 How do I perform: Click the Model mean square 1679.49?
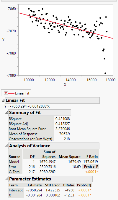coord(74,161)
